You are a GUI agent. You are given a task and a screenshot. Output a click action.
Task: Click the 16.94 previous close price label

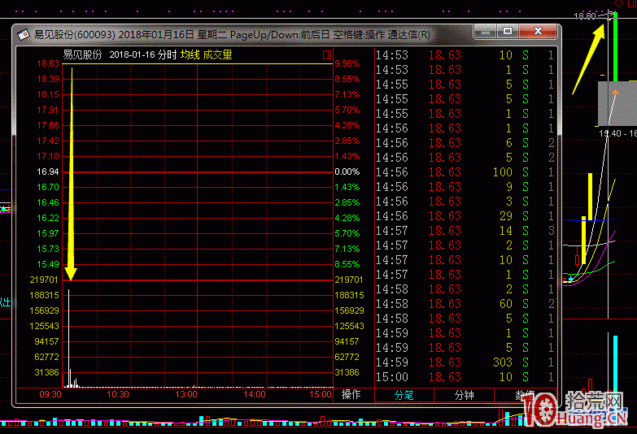coord(48,171)
